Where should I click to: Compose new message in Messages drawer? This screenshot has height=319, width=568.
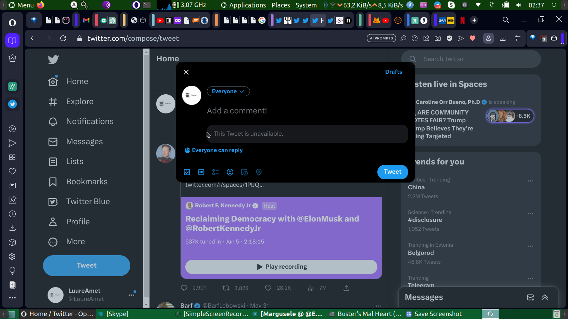[530, 297]
